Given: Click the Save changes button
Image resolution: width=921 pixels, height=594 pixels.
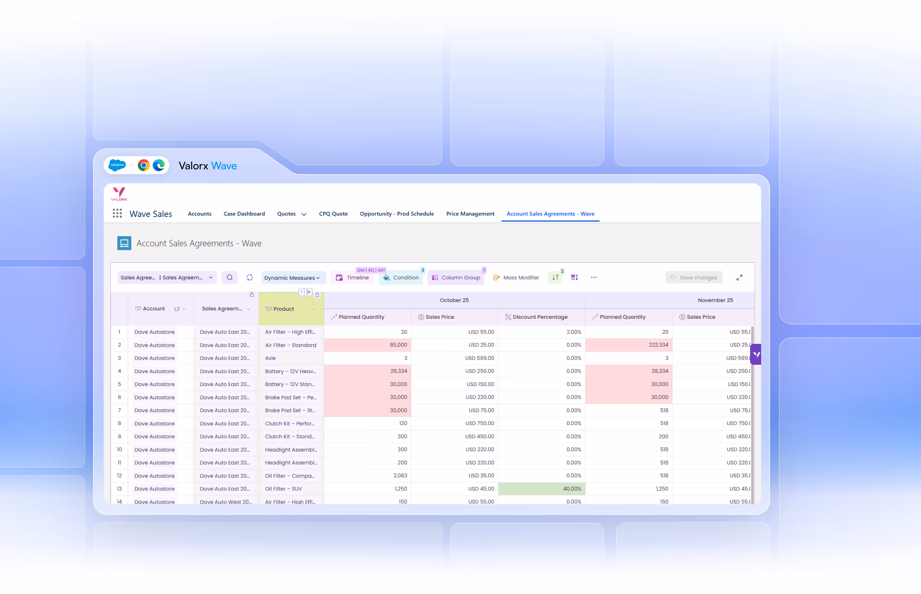Looking at the screenshot, I should click(694, 277).
